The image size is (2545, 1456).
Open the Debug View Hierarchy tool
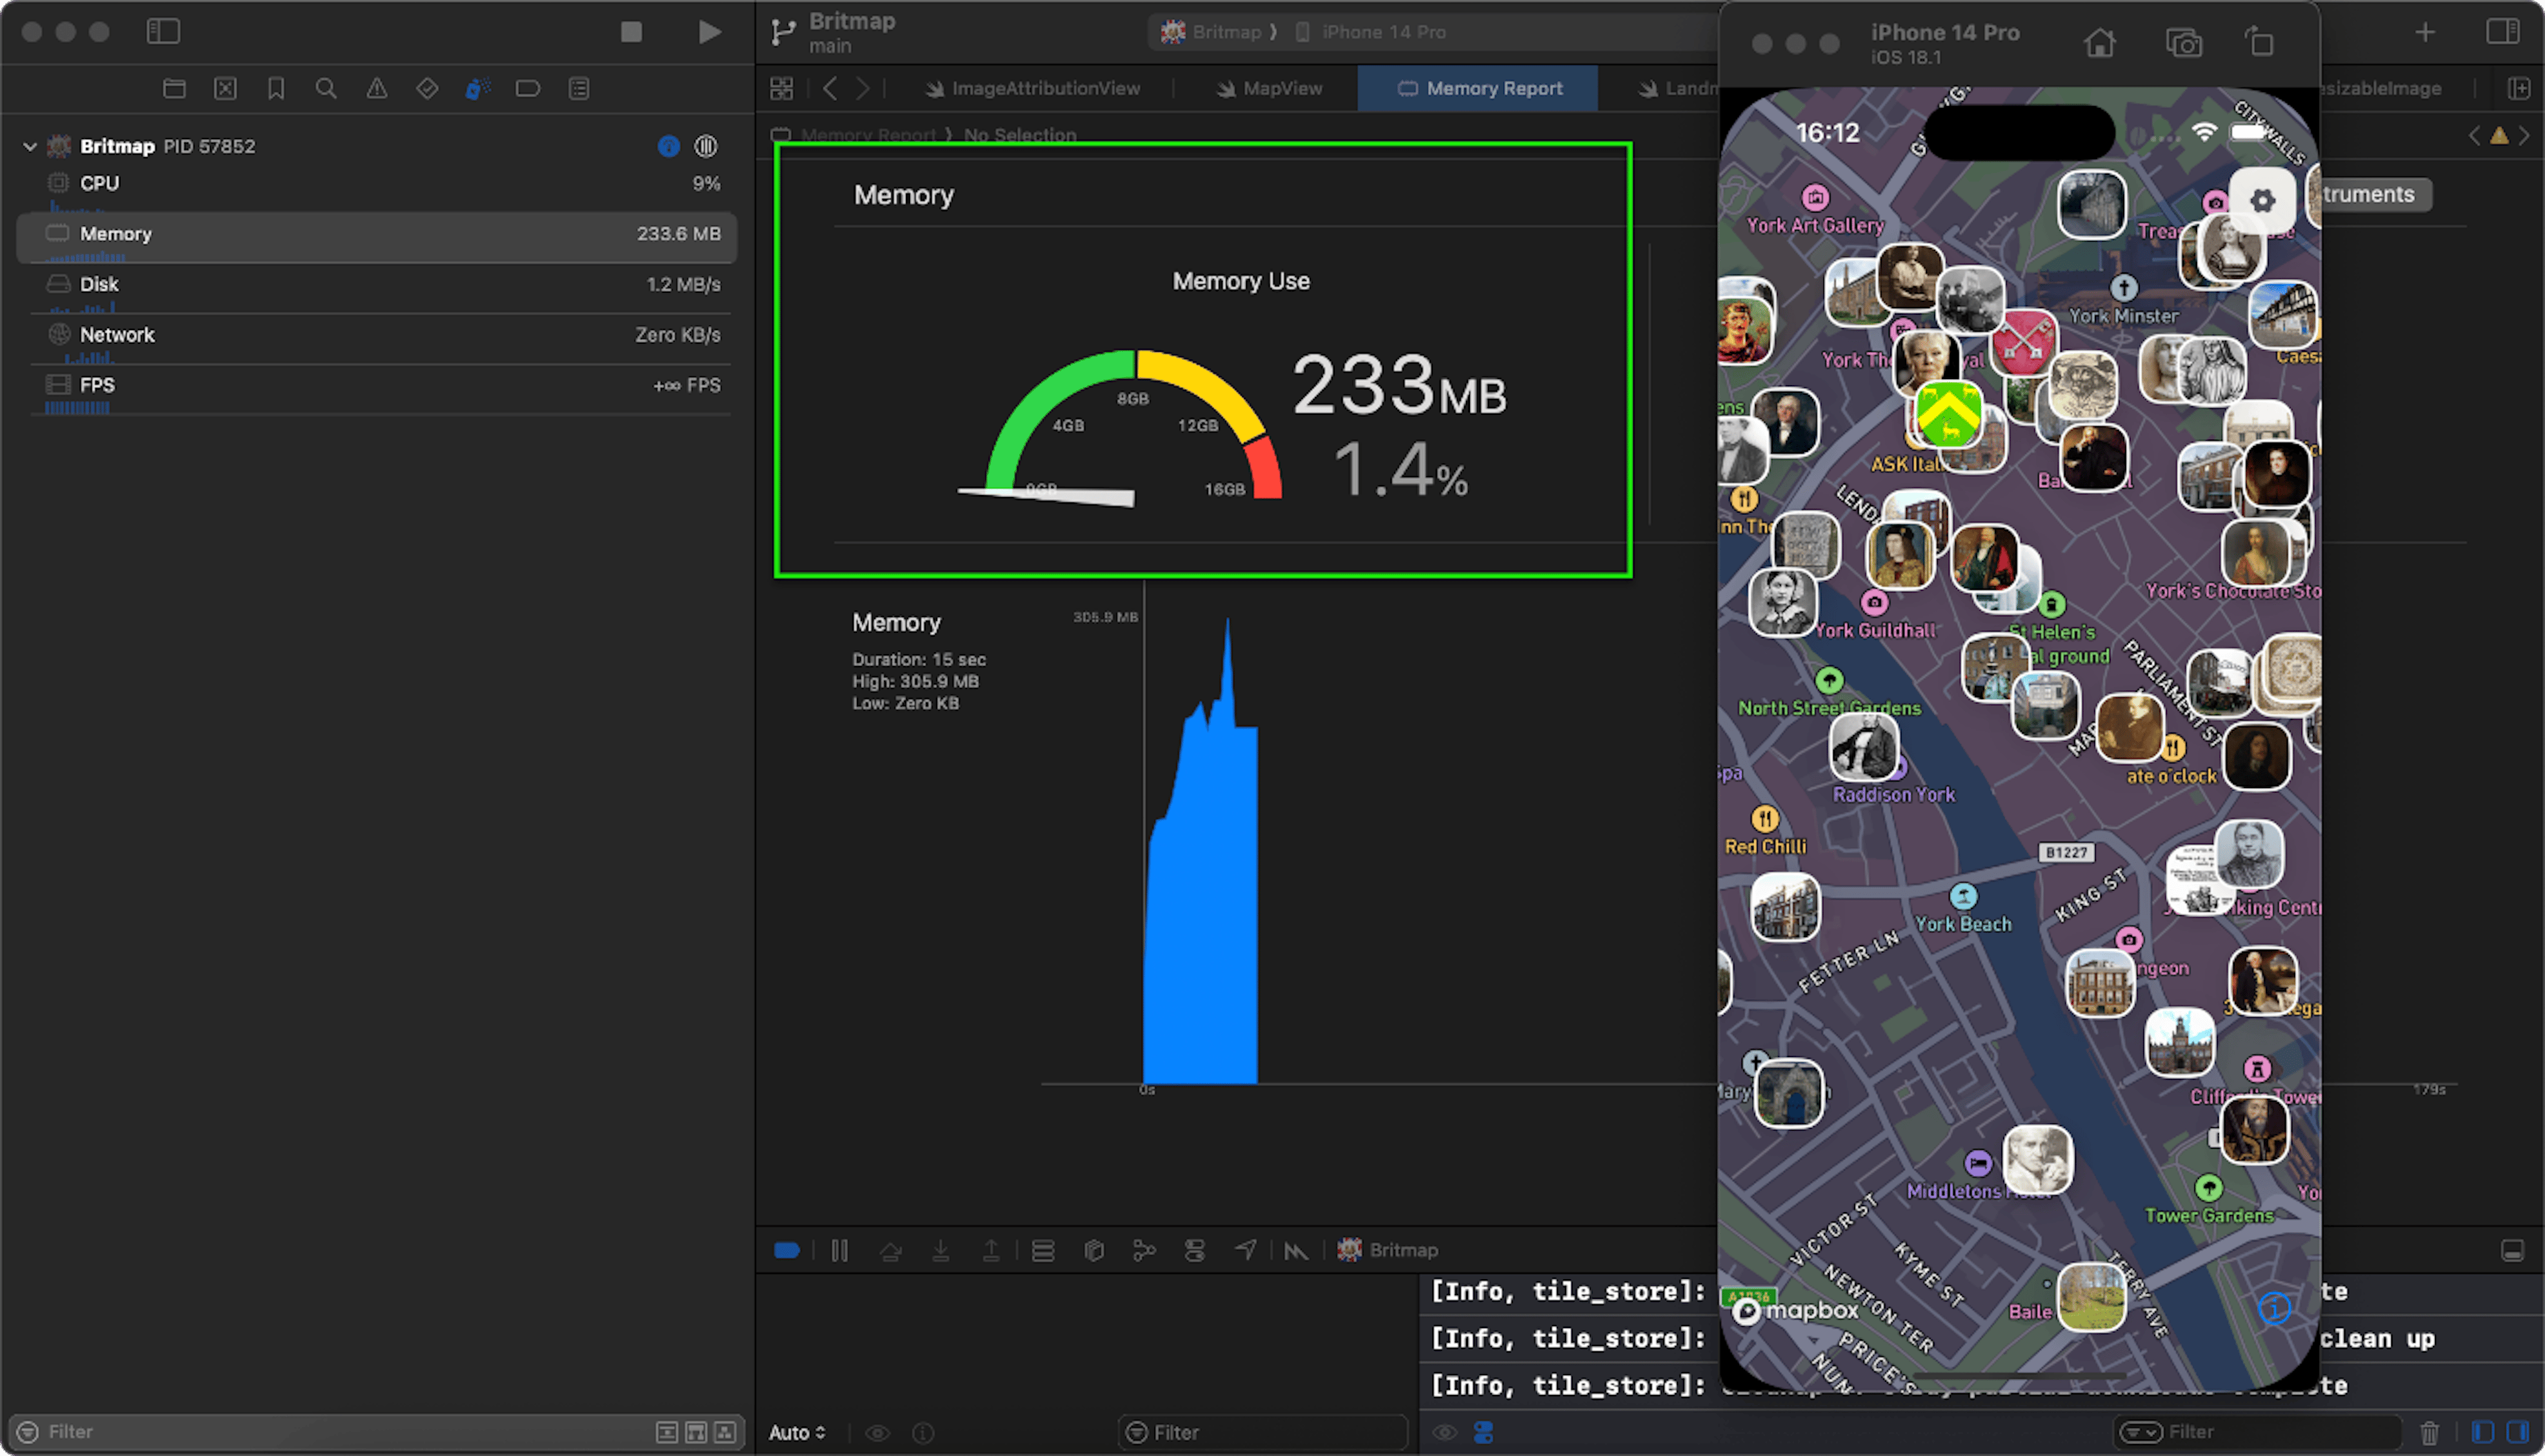pyautogui.click(x=1094, y=1250)
